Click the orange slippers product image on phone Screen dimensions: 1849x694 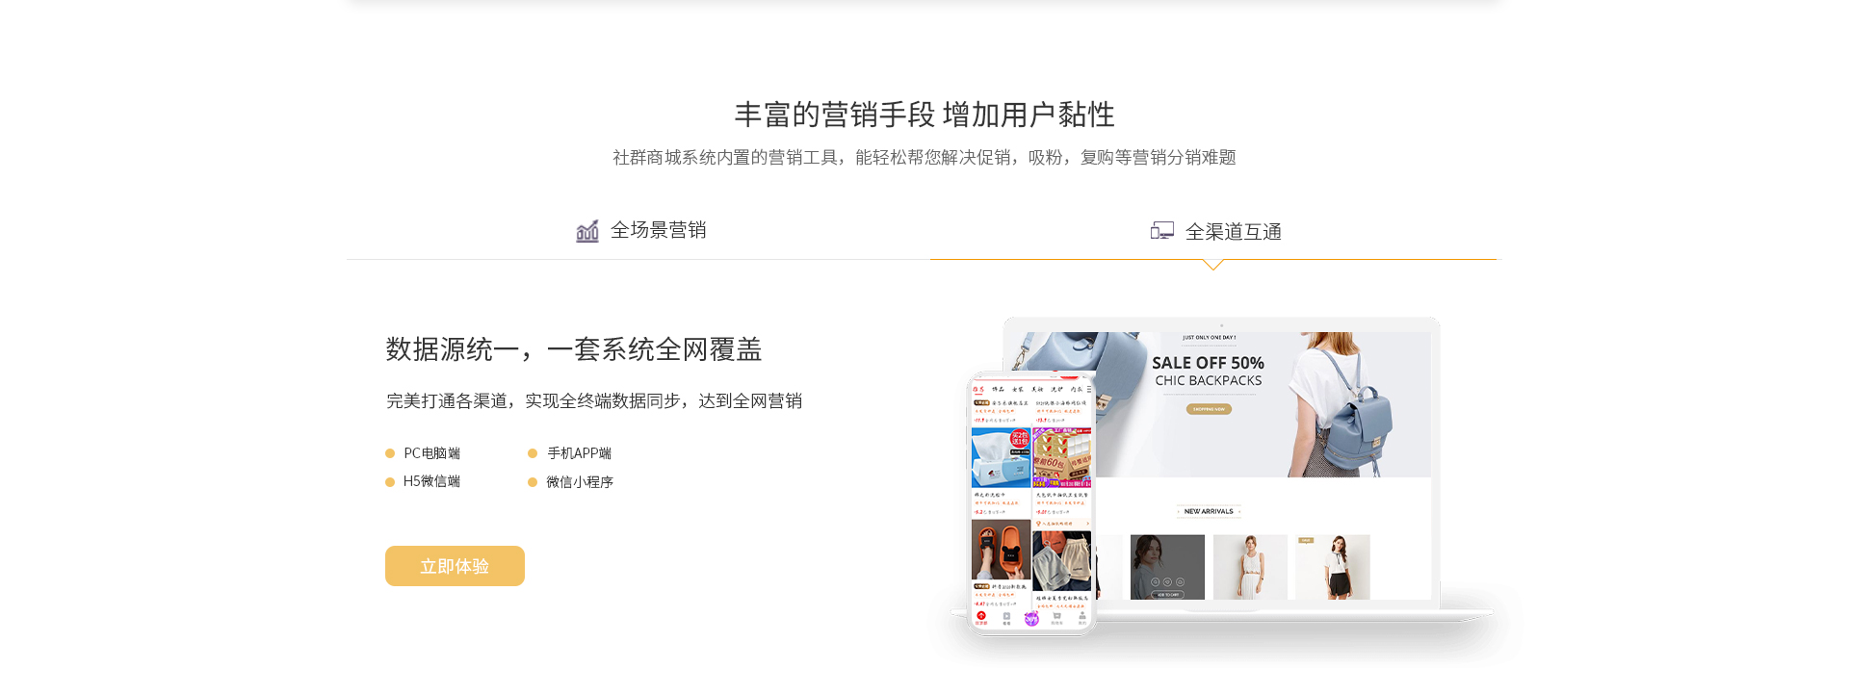coord(1001,550)
